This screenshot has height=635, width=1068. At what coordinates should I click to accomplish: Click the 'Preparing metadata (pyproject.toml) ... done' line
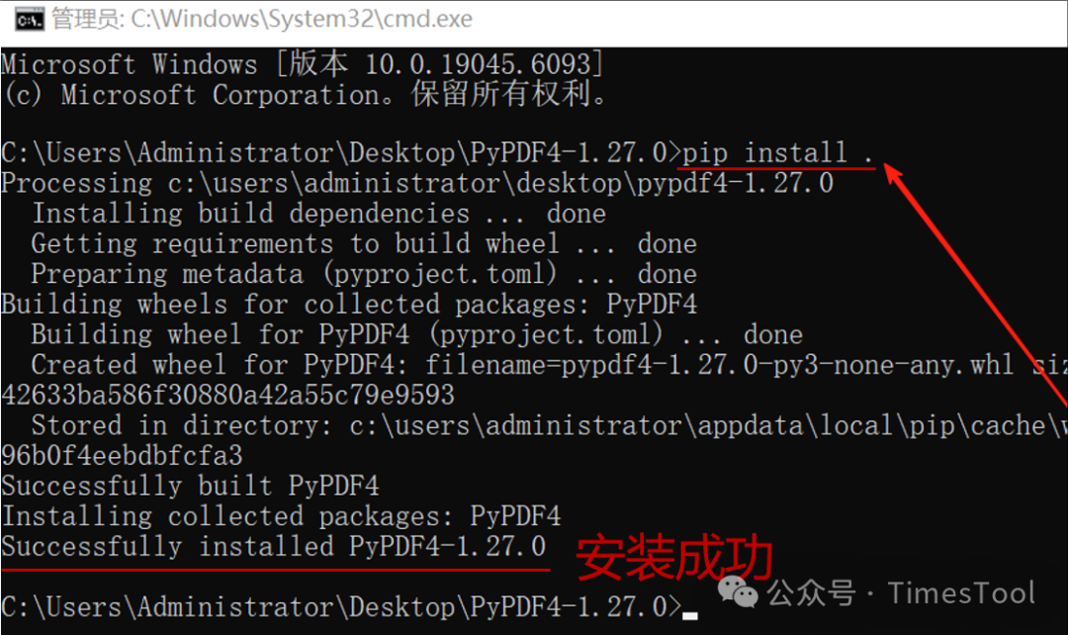coord(364,274)
